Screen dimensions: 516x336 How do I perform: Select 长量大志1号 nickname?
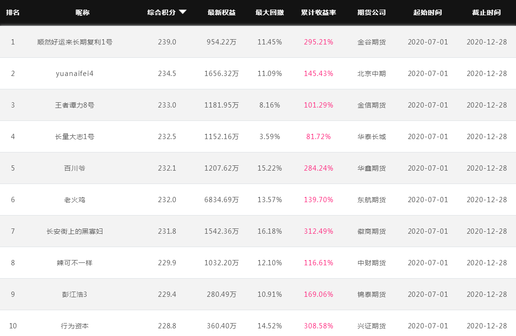click(x=75, y=137)
